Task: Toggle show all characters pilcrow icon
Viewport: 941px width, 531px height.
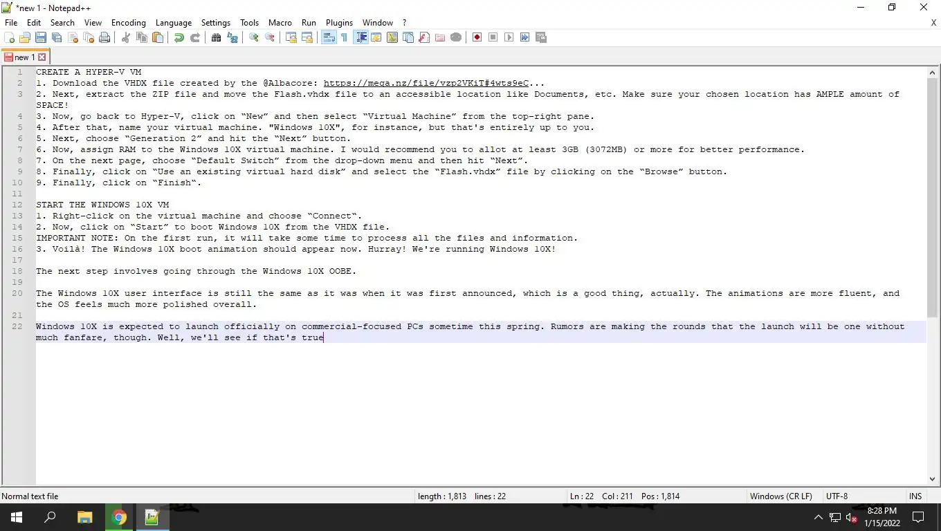Action: [x=344, y=37]
